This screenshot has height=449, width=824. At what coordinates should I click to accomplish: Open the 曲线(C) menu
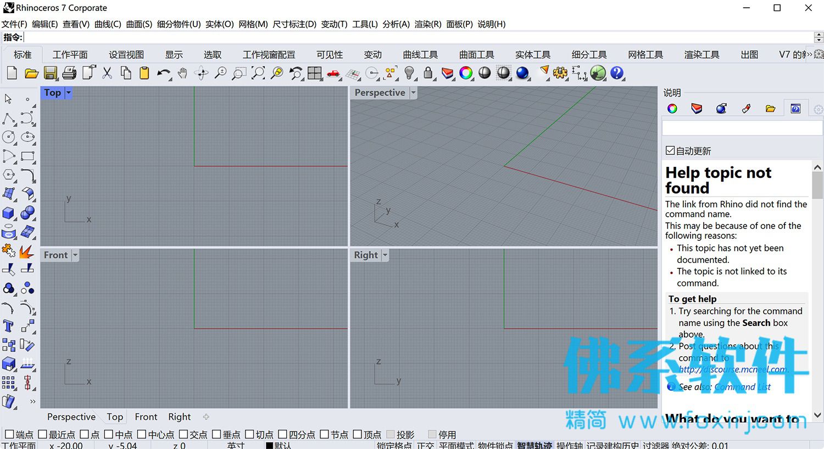coord(108,24)
